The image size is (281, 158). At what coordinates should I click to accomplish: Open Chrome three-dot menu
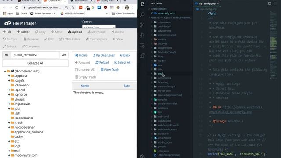tap(133, 7)
